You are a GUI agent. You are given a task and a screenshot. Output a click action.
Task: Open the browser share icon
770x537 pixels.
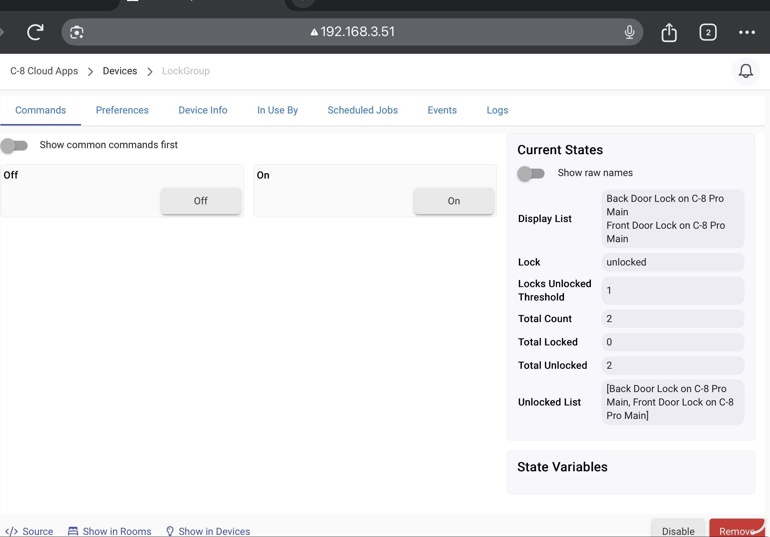(669, 32)
